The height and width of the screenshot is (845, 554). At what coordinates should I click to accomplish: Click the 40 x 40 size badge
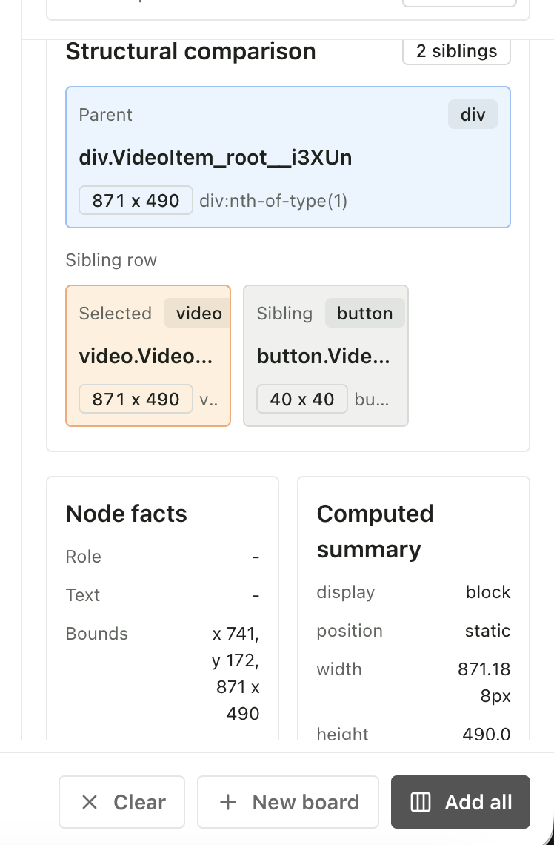click(302, 400)
